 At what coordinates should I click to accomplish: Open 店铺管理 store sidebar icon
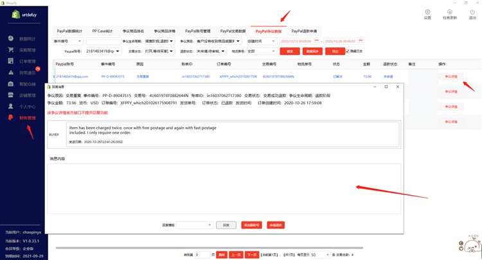tap(11, 95)
